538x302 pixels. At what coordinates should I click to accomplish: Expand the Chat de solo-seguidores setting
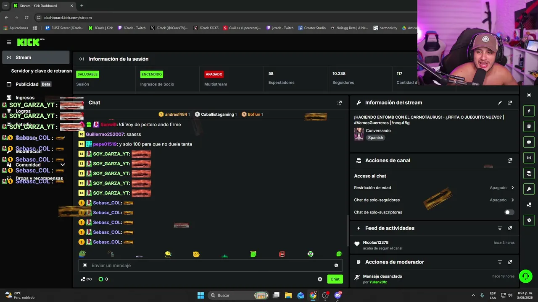pyautogui.click(x=512, y=200)
